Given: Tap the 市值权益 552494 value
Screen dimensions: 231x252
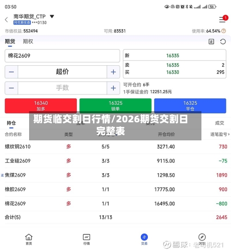Looking at the screenshot, I should click(x=30, y=31).
